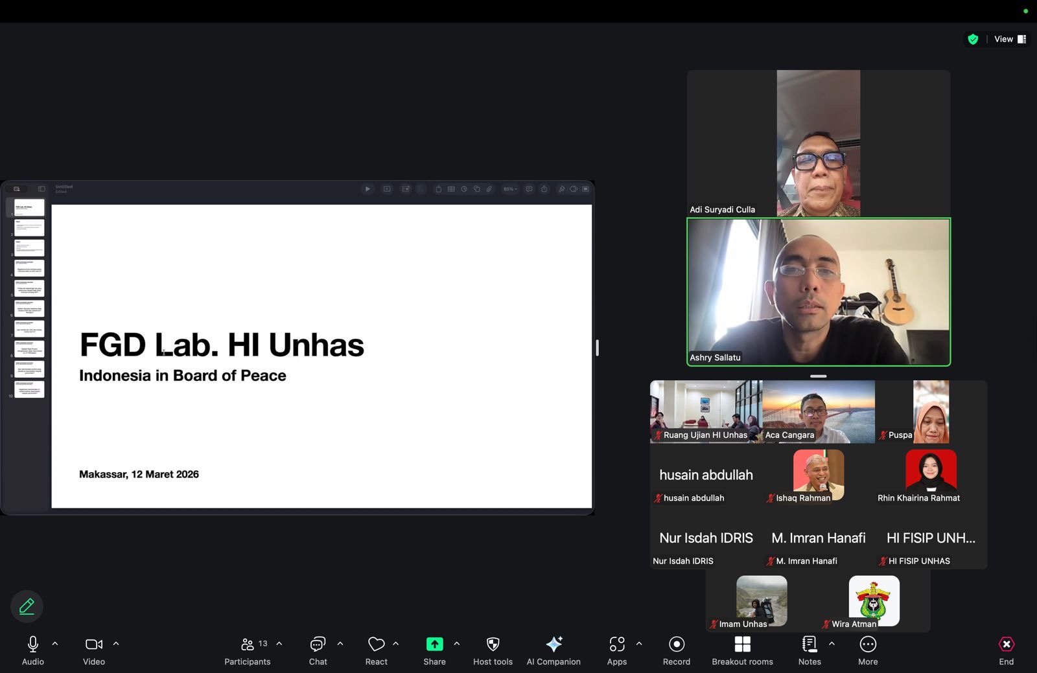Open the View layout menu
The height and width of the screenshot is (673, 1037).
1010,40
